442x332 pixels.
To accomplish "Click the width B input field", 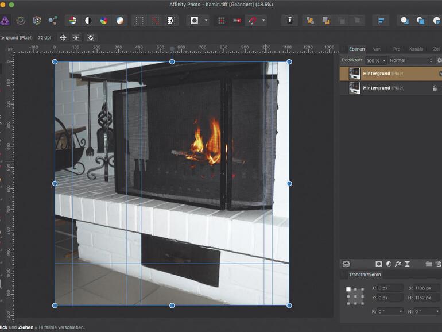I will point(428,288).
